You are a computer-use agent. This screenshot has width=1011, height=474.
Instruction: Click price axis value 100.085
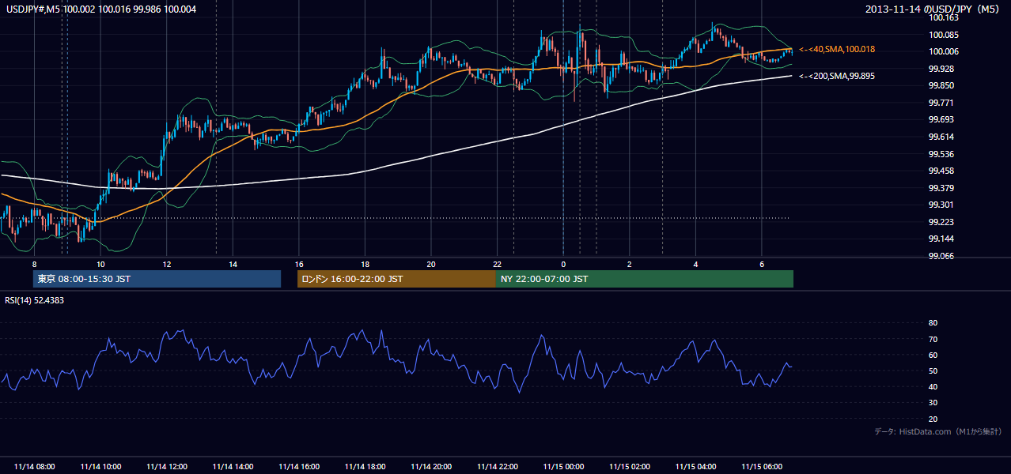tap(945, 35)
